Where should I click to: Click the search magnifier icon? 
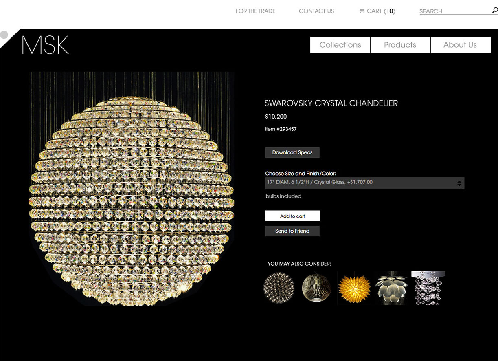(x=495, y=11)
